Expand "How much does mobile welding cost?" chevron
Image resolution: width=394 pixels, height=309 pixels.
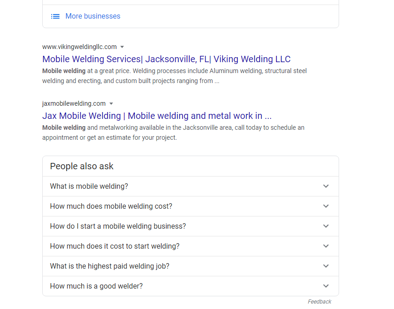(x=326, y=206)
